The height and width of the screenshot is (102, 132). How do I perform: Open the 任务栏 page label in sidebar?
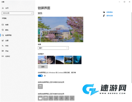click(x=8, y=56)
